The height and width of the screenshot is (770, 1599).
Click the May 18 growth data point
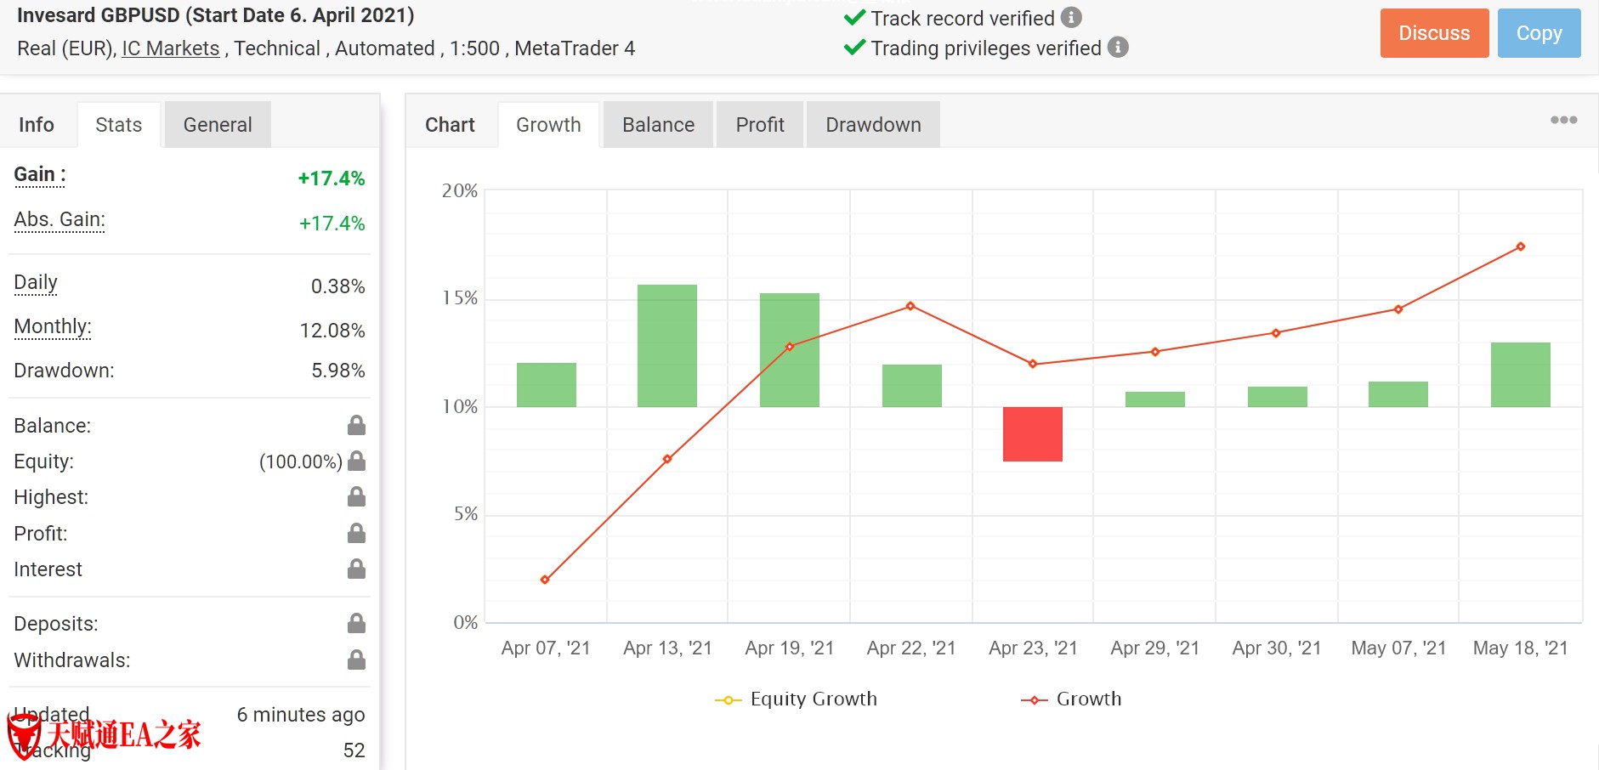1520,247
